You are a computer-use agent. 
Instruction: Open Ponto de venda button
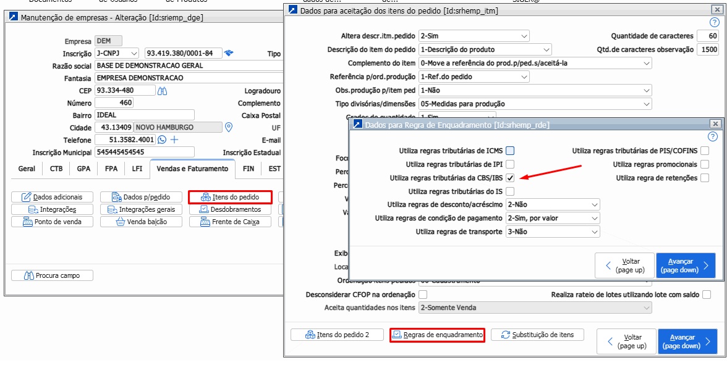53,222
